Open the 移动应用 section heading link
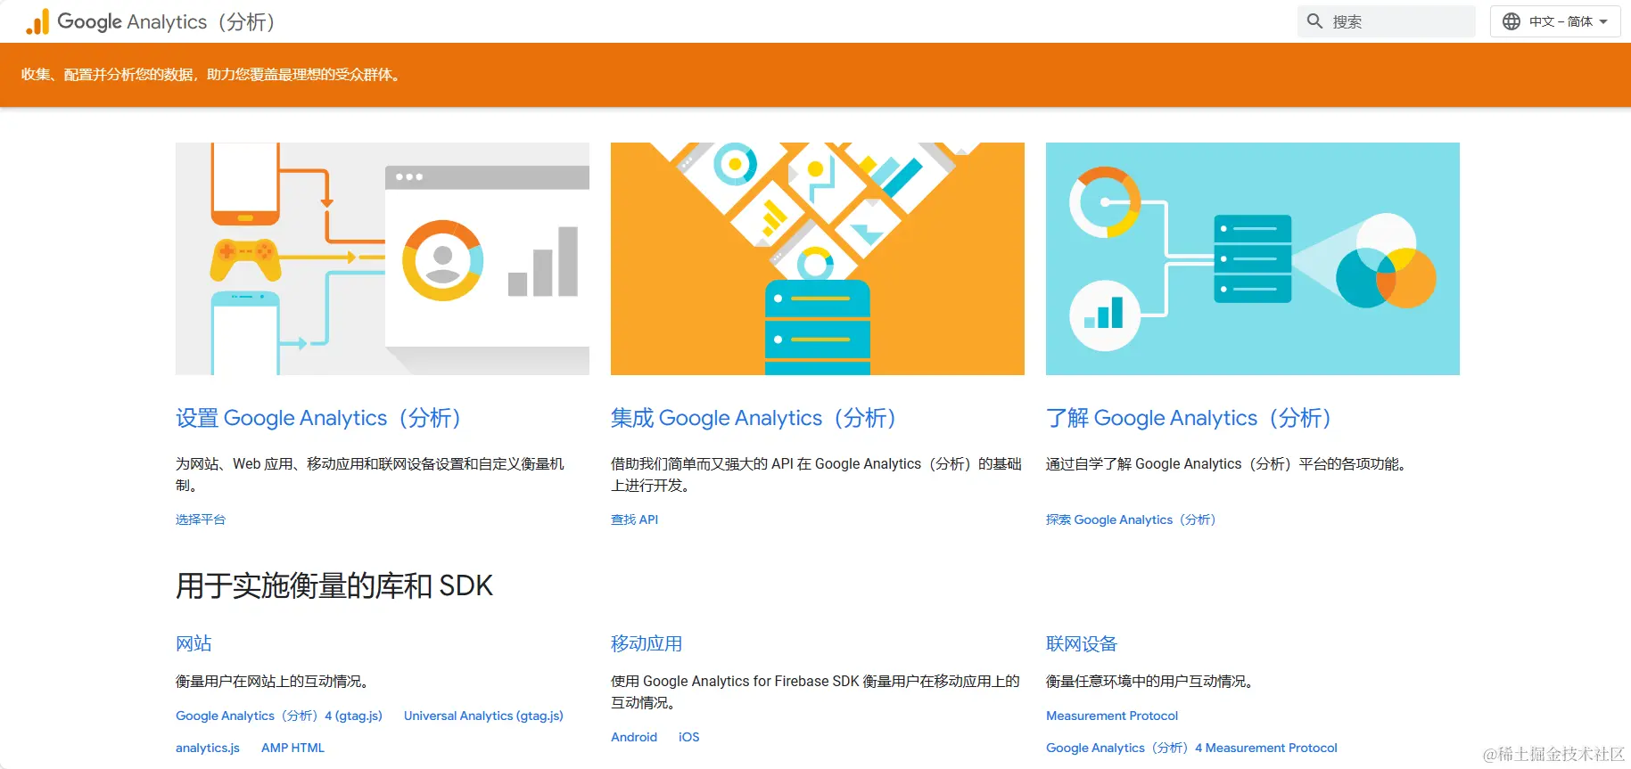Viewport: 1631px width, 769px height. [x=647, y=643]
